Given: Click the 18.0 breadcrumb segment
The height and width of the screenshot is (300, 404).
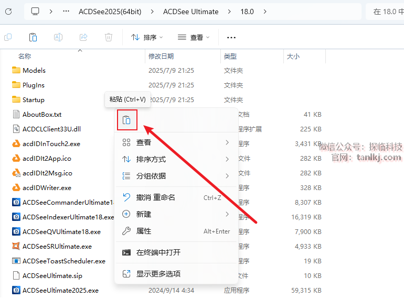Looking at the screenshot, I should pos(247,12).
